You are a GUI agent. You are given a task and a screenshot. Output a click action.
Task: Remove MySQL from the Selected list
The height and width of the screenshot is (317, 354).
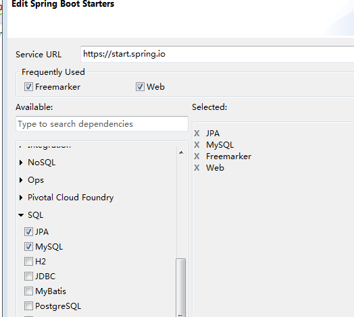[x=197, y=145]
